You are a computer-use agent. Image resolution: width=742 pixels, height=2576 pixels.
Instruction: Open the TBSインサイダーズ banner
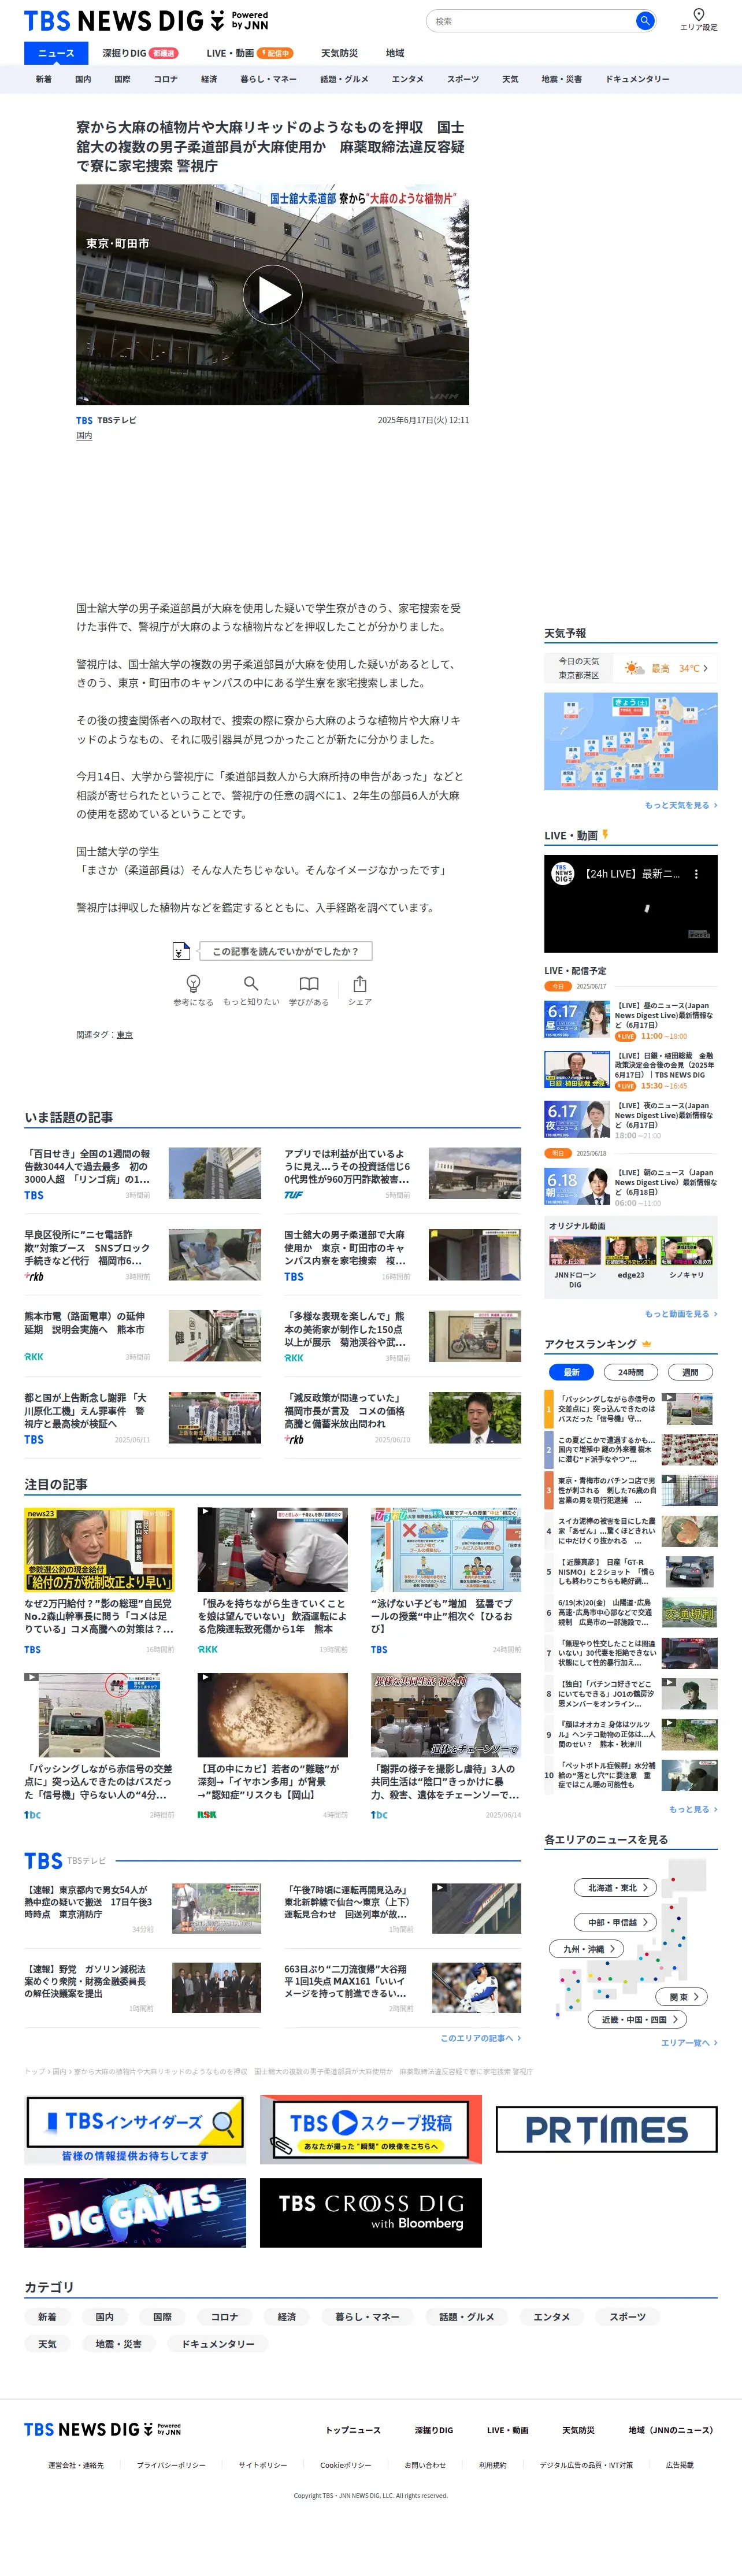pyautogui.click(x=135, y=2129)
